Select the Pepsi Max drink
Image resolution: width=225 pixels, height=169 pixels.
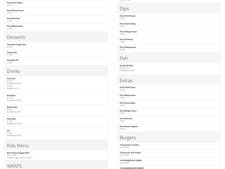(x=11, y=119)
